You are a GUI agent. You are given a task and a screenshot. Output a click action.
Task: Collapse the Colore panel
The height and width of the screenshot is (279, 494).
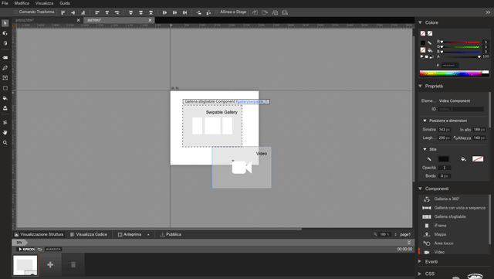tap(420, 22)
